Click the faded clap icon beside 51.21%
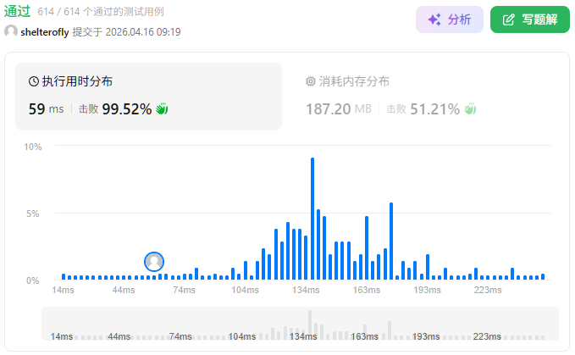 point(470,109)
